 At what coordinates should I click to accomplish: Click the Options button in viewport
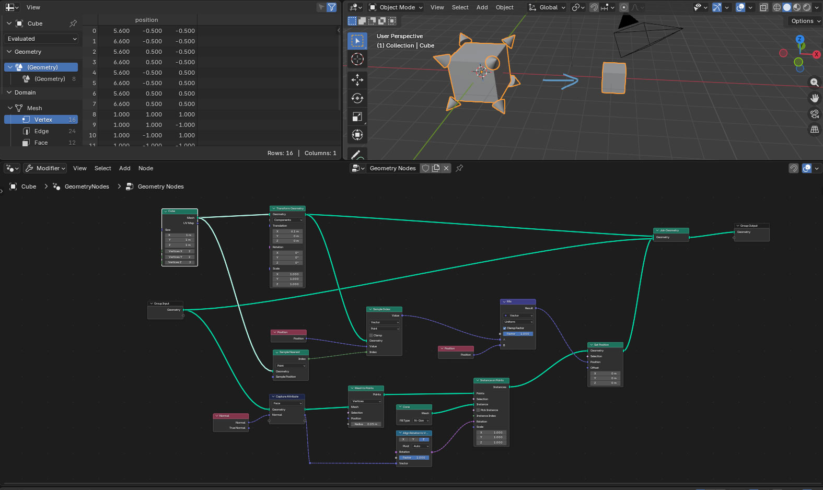(805, 21)
